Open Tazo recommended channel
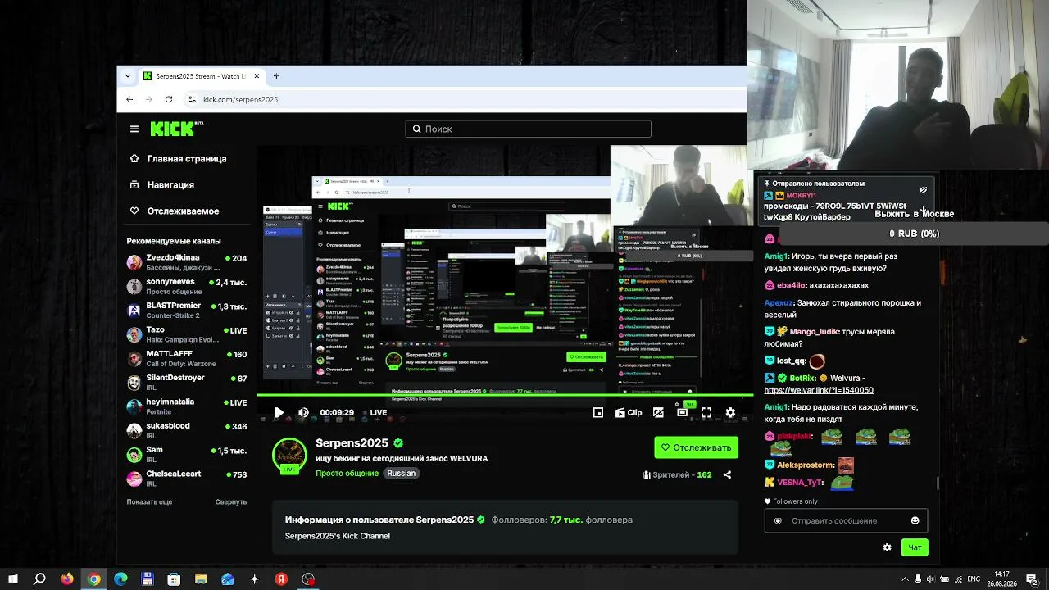The width and height of the screenshot is (1049, 590). [187, 334]
